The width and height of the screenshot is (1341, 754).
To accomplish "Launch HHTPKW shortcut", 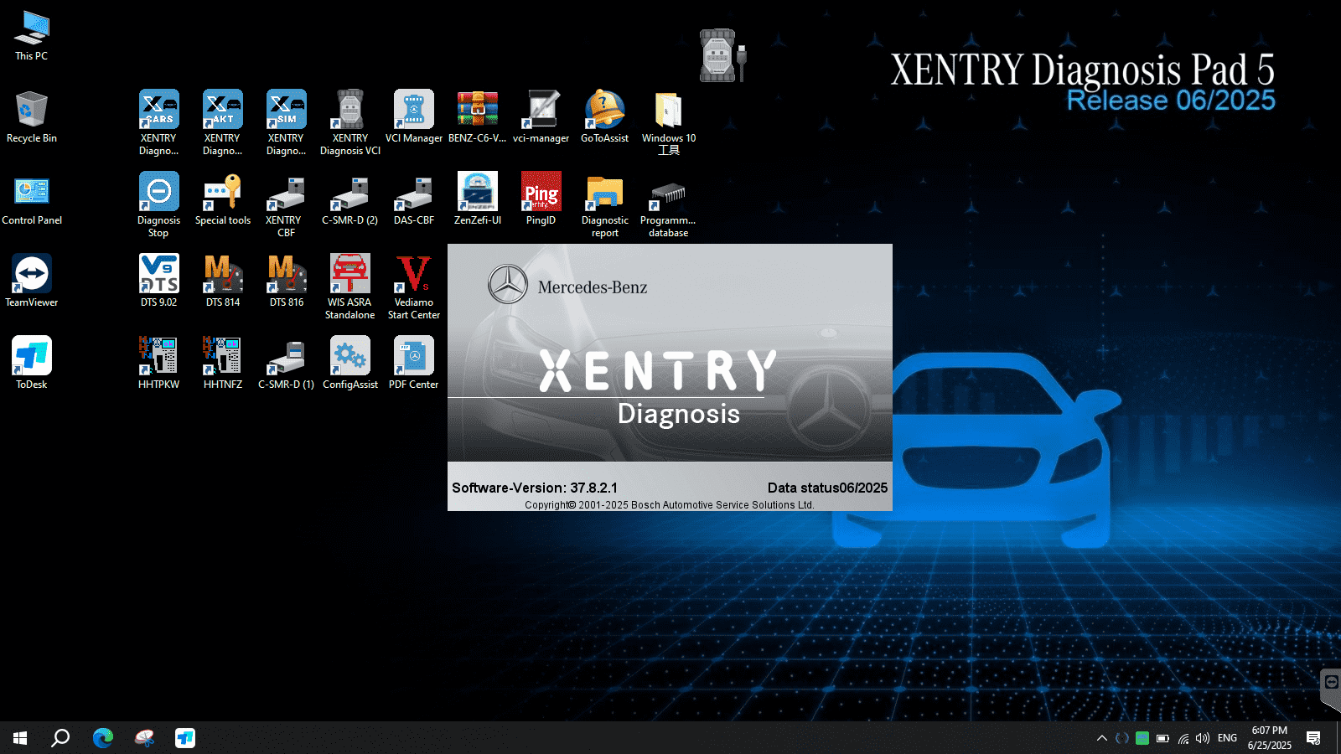I will [x=159, y=363].
